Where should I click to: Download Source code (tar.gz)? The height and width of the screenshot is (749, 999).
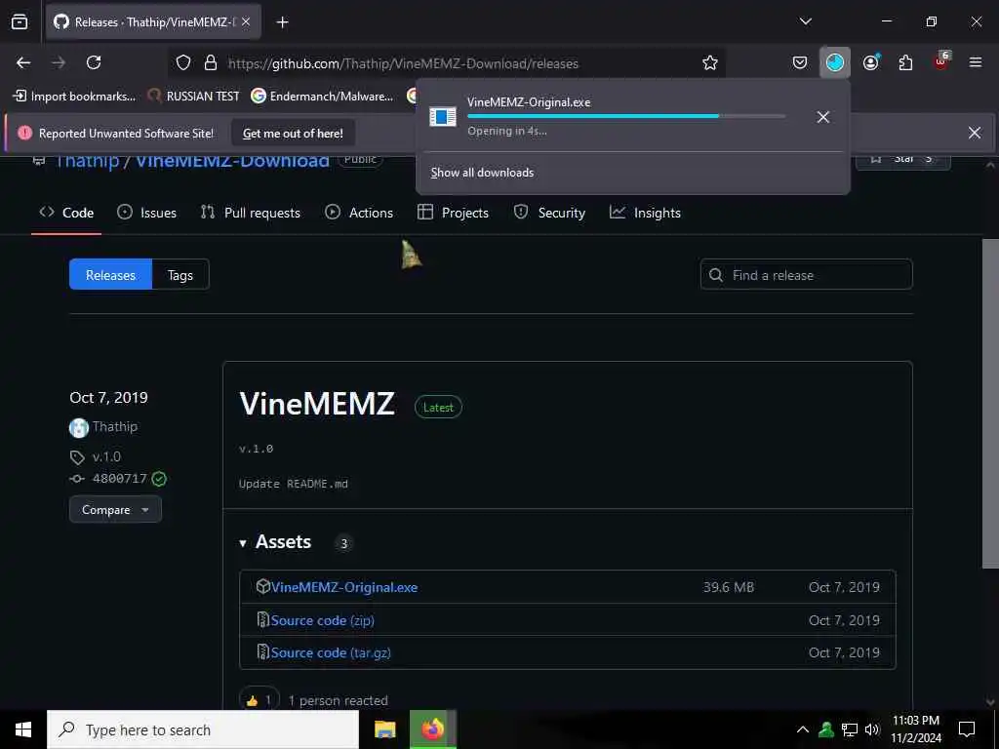pyautogui.click(x=331, y=652)
